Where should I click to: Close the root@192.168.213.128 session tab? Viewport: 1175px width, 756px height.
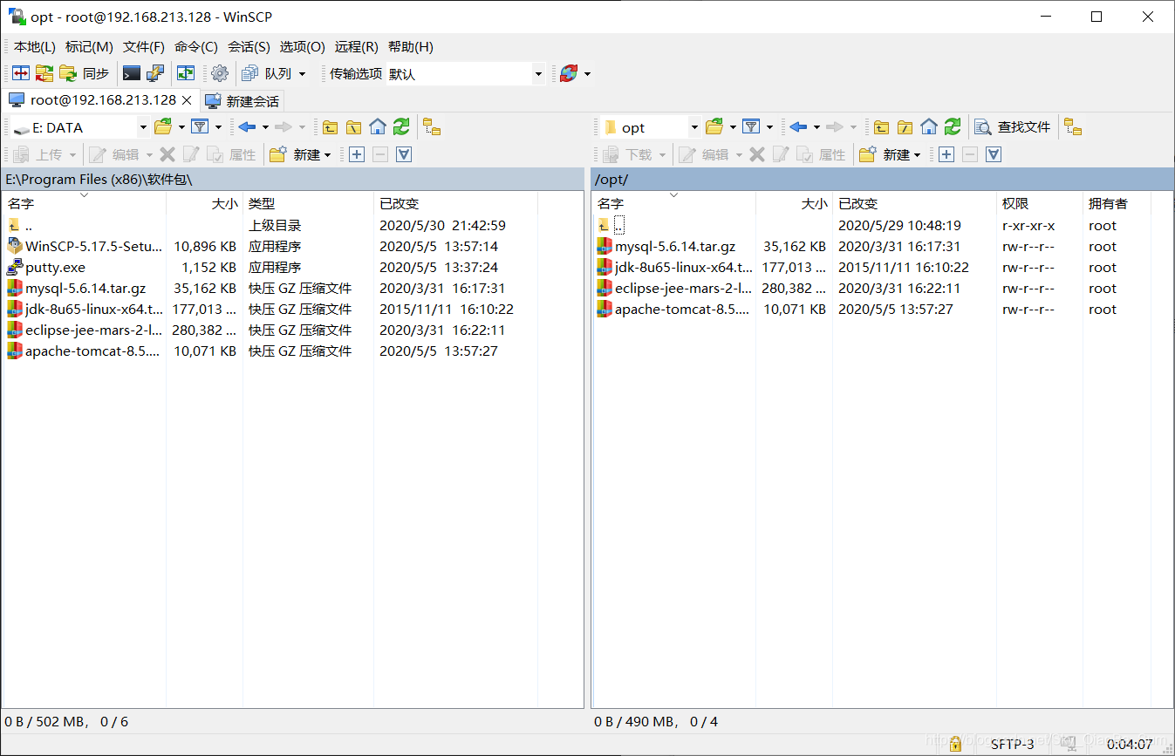click(186, 100)
